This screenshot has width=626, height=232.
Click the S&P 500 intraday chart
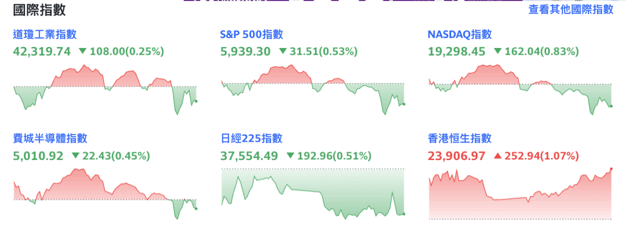[x=312, y=89]
